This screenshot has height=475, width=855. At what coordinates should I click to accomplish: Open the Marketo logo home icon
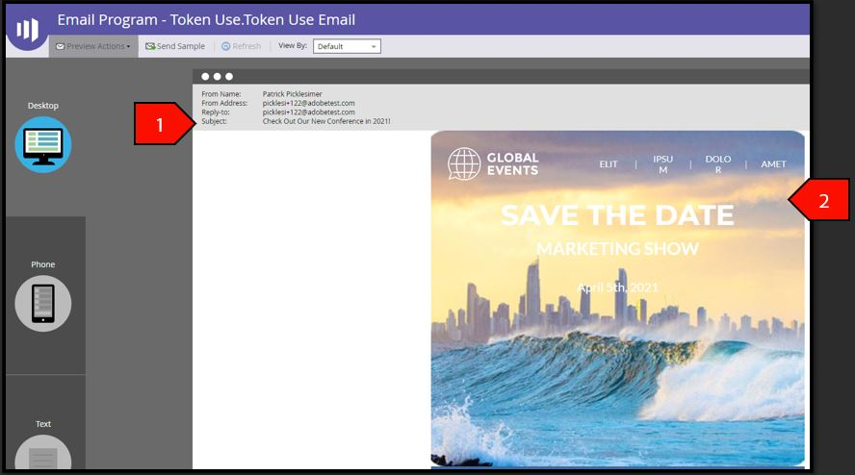27,28
